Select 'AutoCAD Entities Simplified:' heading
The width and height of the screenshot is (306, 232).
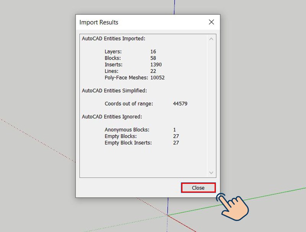[x=114, y=91]
